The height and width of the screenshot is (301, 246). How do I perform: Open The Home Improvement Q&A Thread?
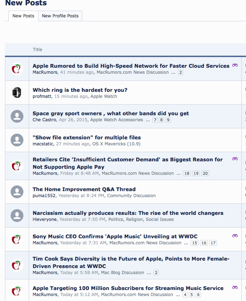(84, 189)
